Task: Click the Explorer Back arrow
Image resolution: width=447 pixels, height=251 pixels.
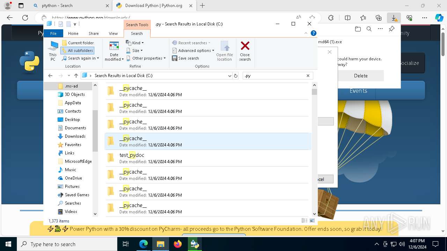Action: pyautogui.click(x=50, y=76)
